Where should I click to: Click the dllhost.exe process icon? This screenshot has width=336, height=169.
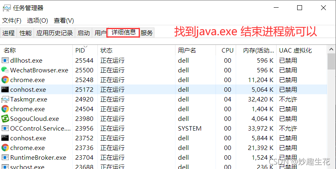coord(5,60)
